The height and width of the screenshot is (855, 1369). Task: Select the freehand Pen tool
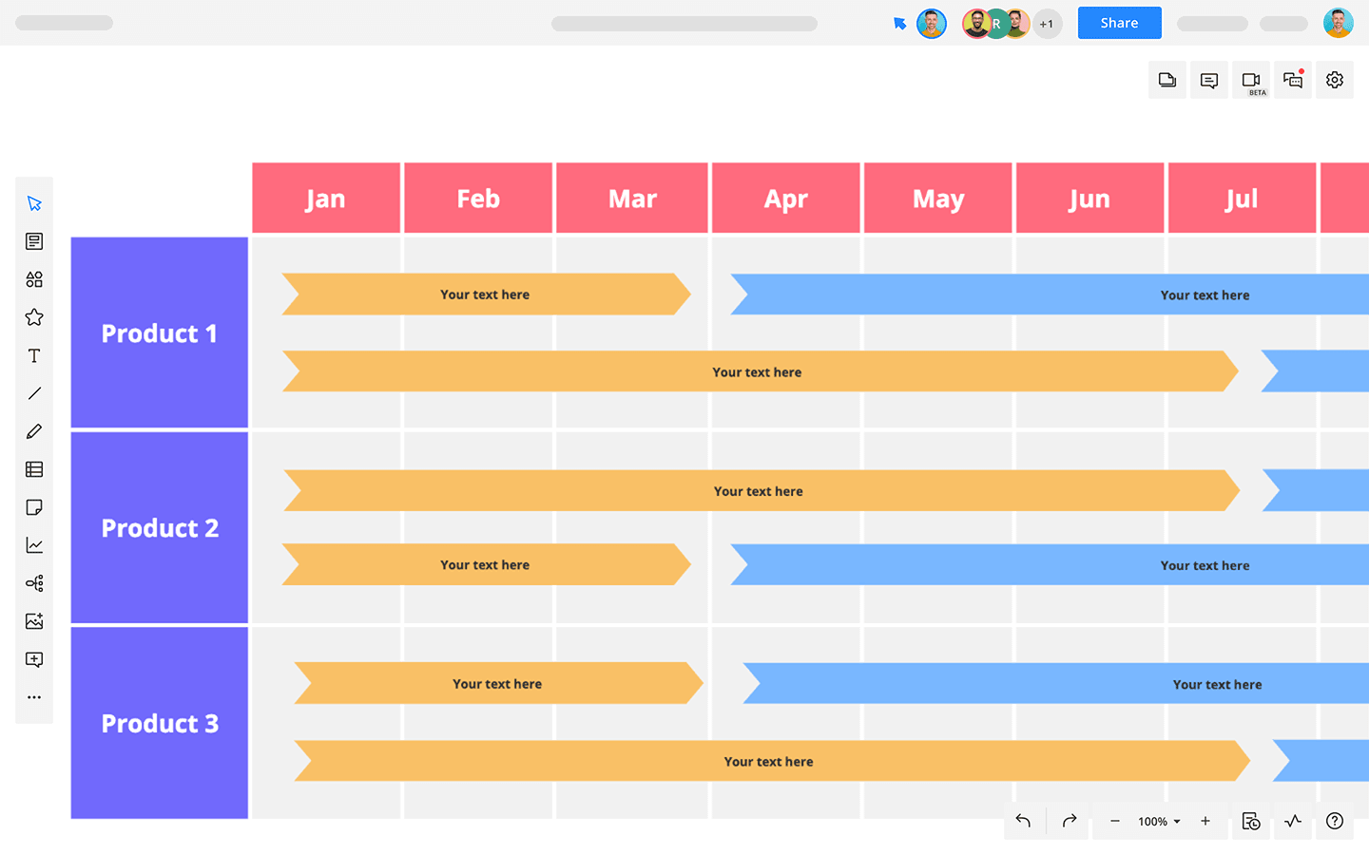point(34,430)
